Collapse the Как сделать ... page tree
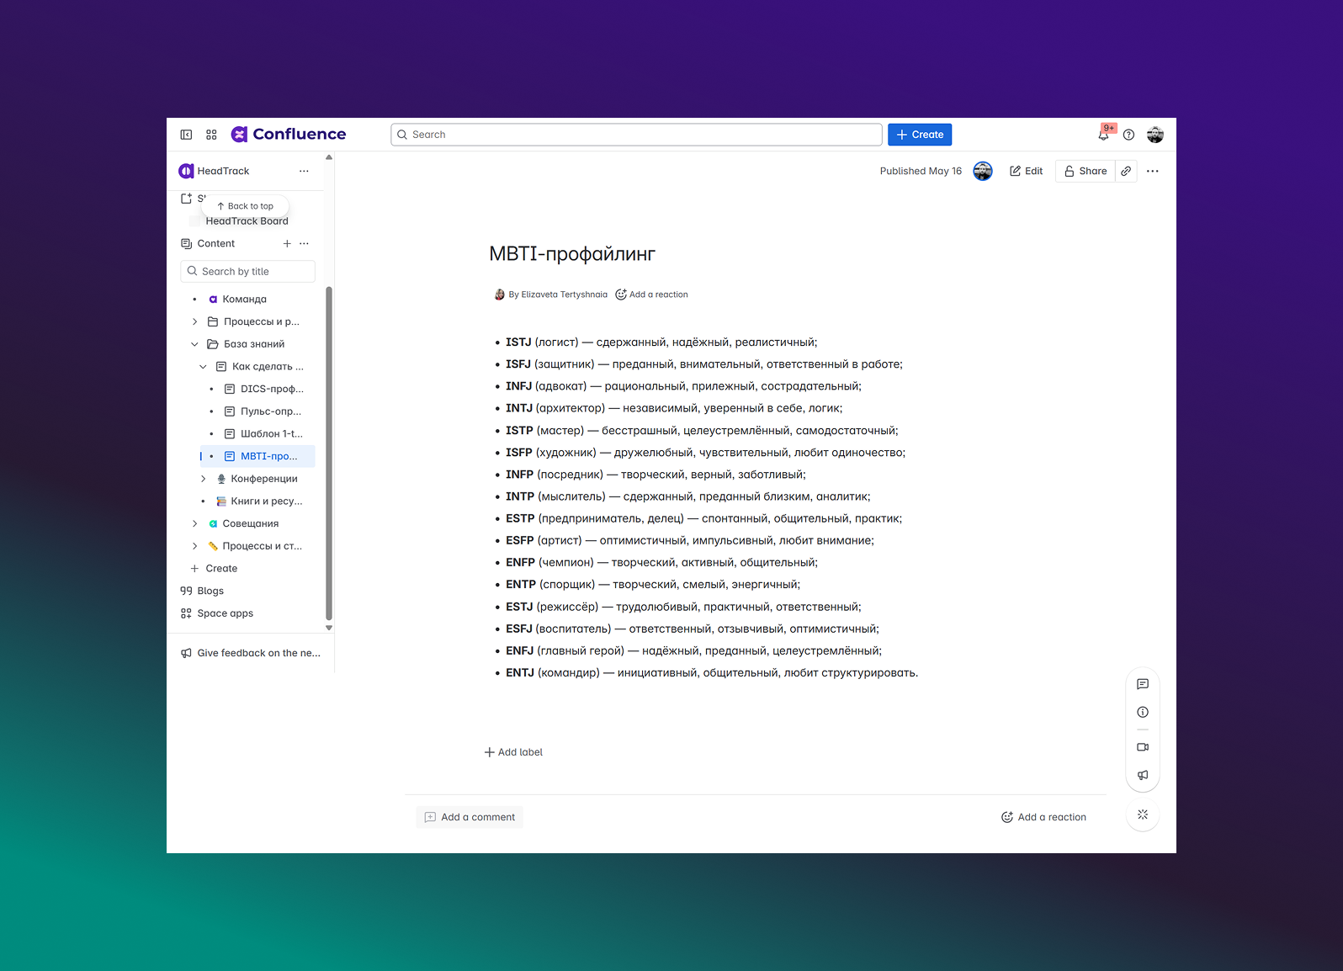 (x=203, y=367)
